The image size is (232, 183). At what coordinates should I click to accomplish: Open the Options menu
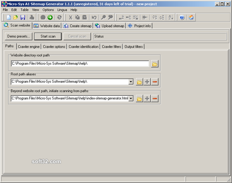tap(48, 10)
